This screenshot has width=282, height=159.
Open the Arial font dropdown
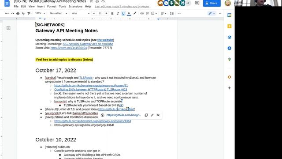tap(81, 13)
